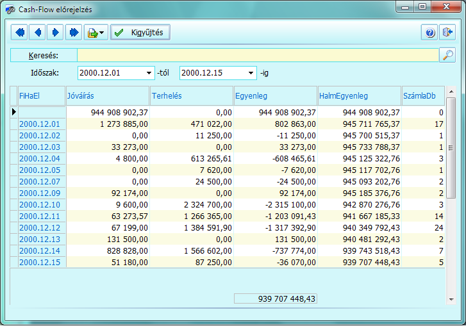The image size is (466, 326).
Task: Select date 2000.12.04 in the table
Action: point(40,159)
